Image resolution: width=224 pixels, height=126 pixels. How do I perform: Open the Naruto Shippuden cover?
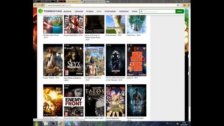coord(115,100)
